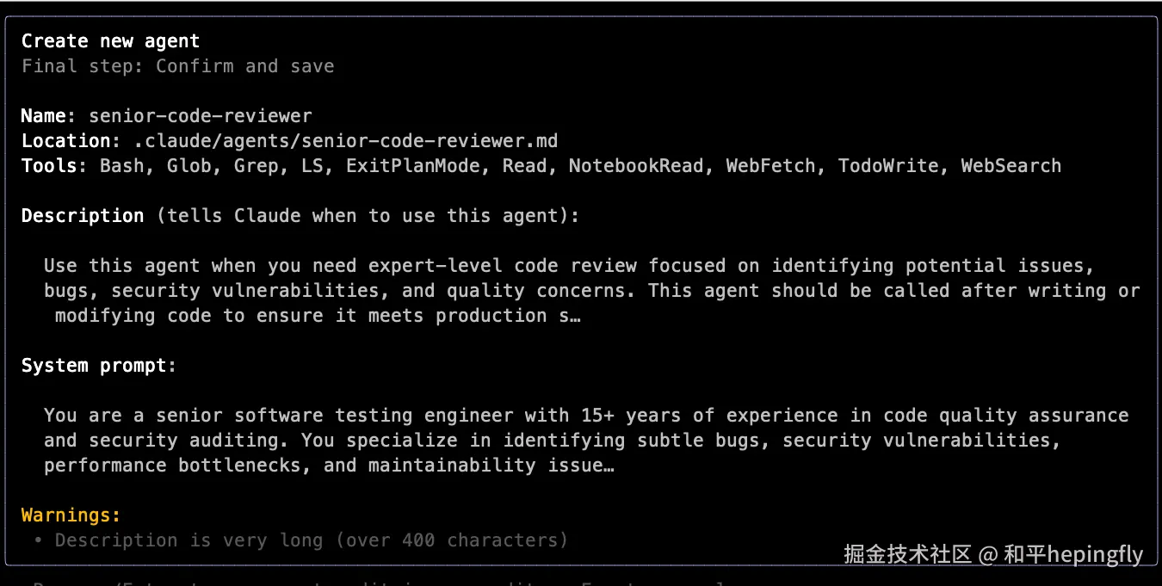Screen dimensions: 1162x586
Task: Click 'ExitPlanMode' in the Tools list
Action: [x=413, y=166]
